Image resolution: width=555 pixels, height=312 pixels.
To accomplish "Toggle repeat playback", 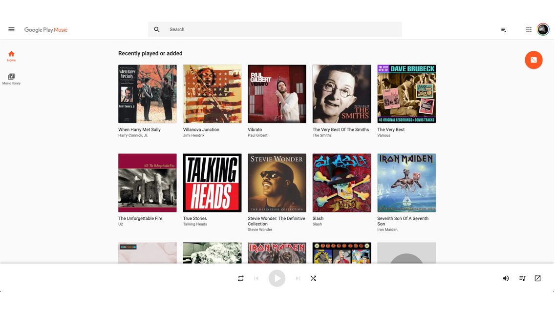I will click(x=241, y=278).
